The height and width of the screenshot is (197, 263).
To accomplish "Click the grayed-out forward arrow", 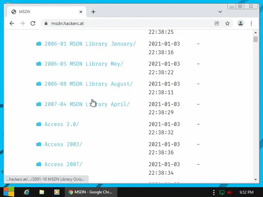I will 22,23.
